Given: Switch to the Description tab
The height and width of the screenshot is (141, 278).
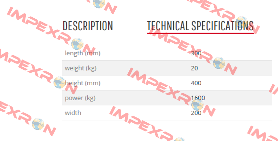Looking at the screenshot, I should point(88,26).
